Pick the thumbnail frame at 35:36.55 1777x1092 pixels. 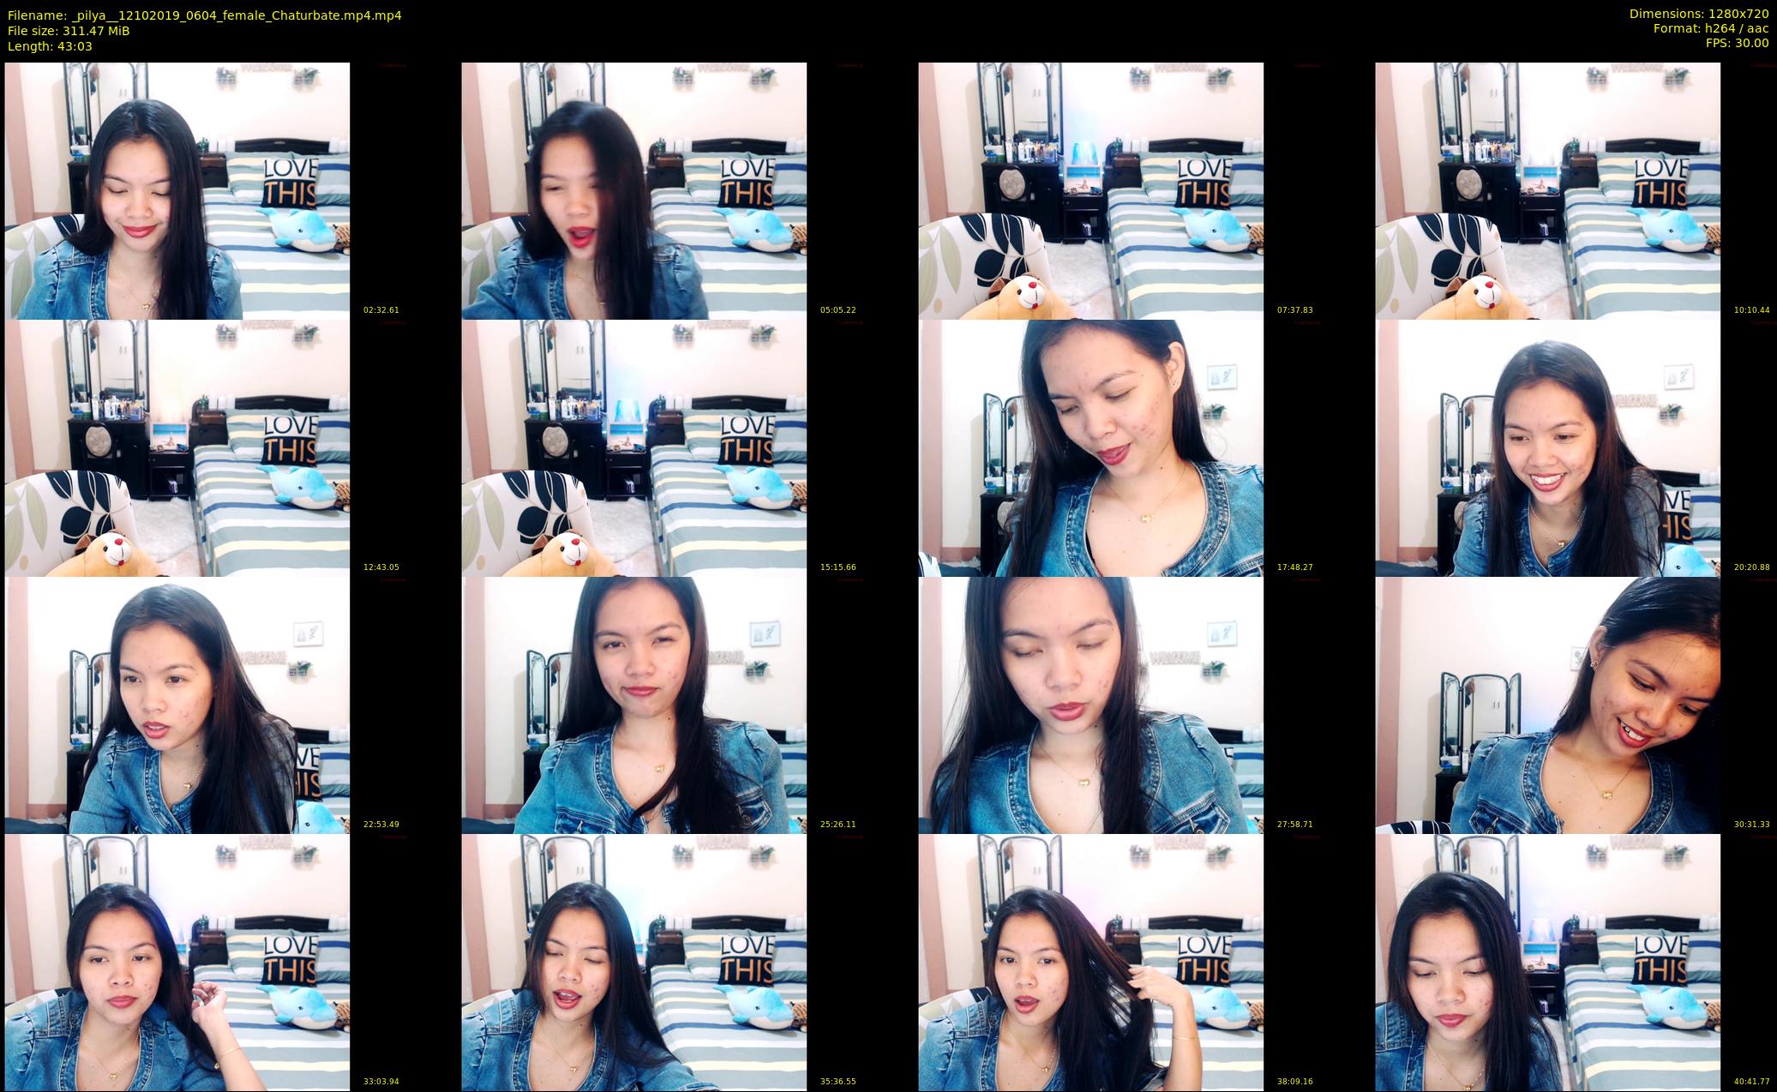(x=634, y=963)
